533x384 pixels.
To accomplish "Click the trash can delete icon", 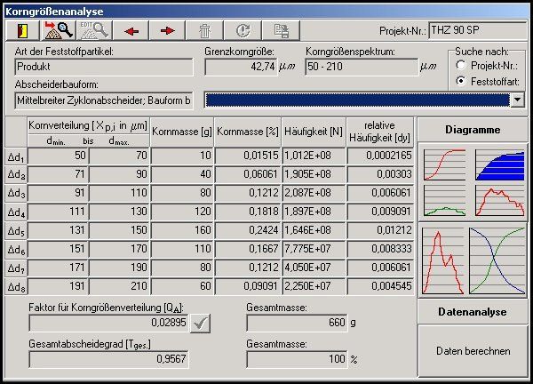I will 205,30.
